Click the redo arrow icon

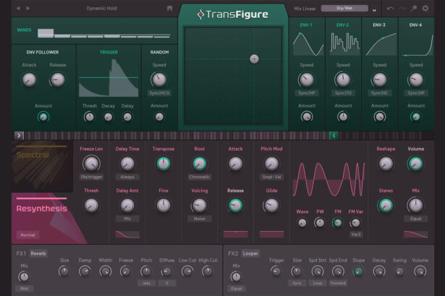[402, 9]
